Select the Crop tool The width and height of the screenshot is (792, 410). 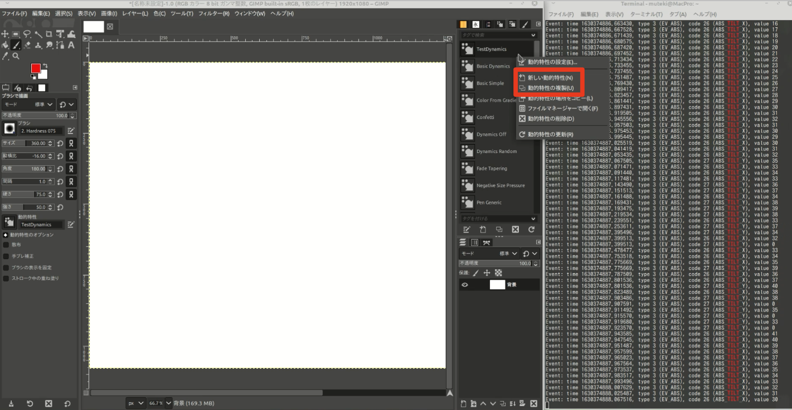click(x=49, y=34)
